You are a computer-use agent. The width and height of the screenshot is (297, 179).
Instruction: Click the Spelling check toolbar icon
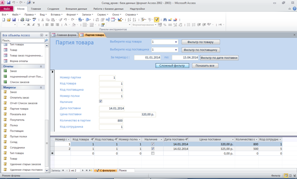[x=34, y=19]
